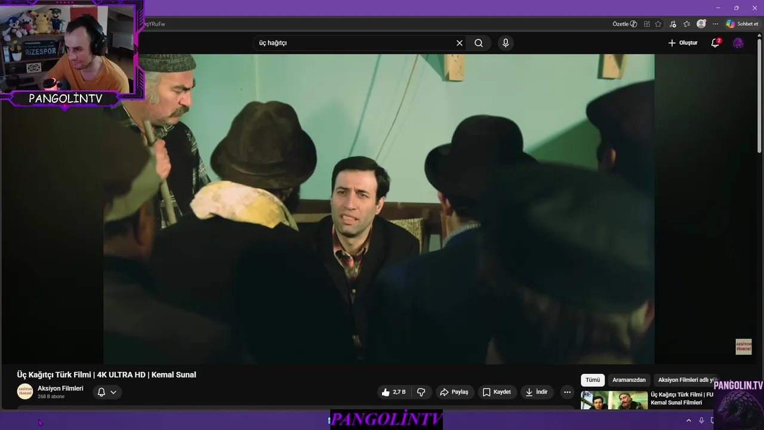Screen dimensions: 764x430
Task: Start voice search with microphone icon
Action: 506,43
